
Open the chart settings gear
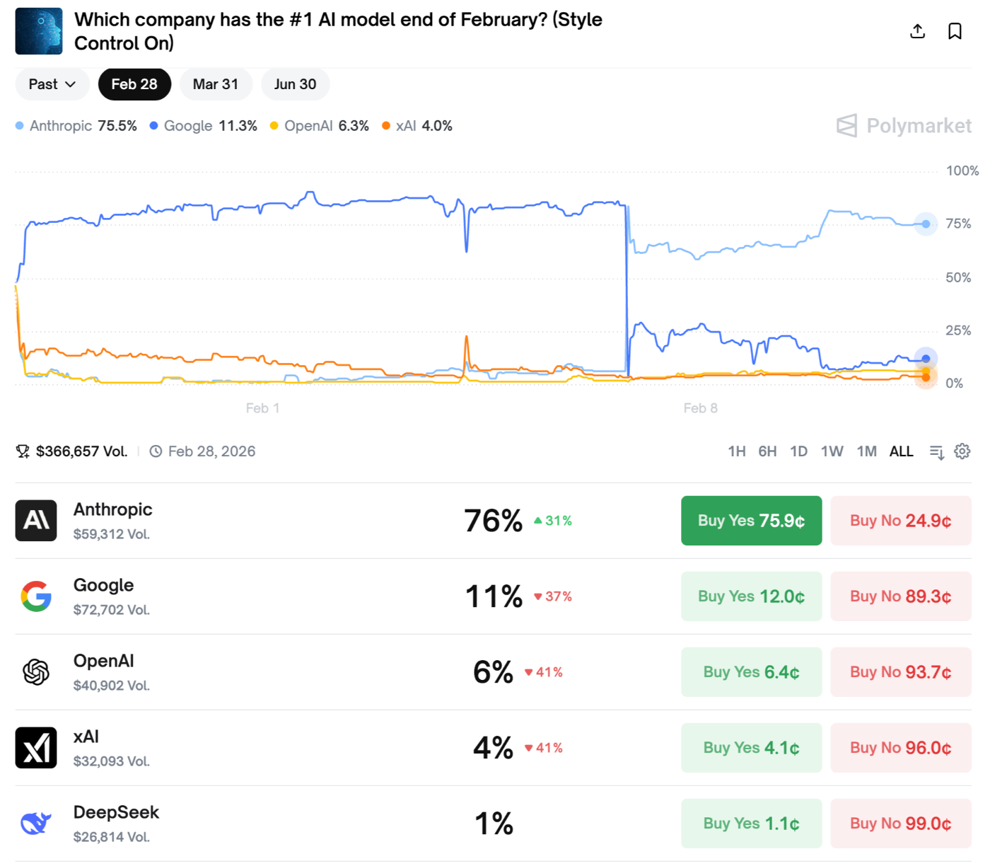point(962,451)
